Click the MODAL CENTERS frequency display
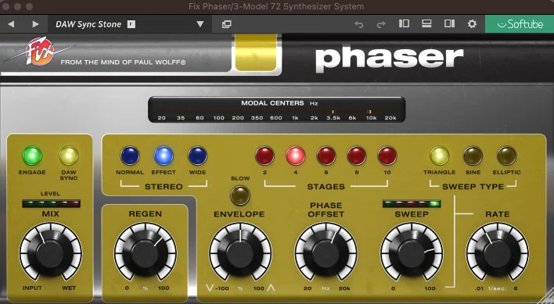The height and width of the screenshot is (304, 554). 277,109
